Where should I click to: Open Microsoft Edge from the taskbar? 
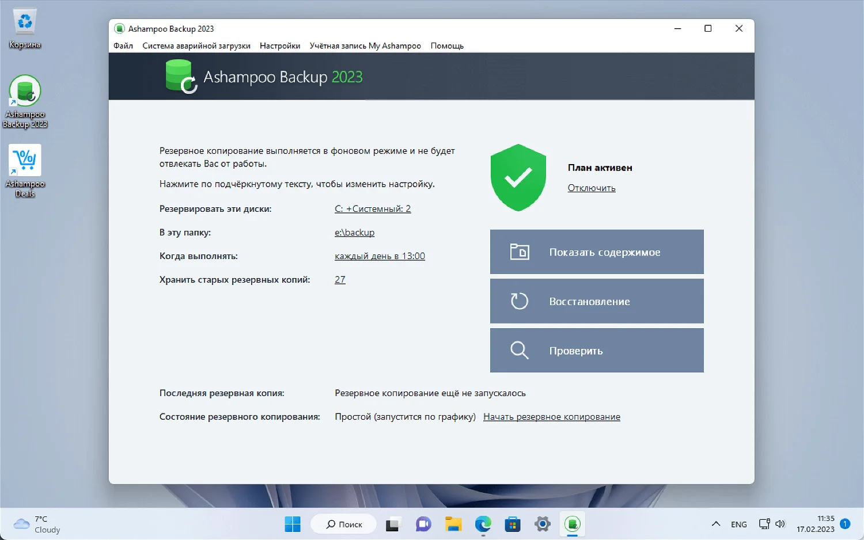(483, 524)
